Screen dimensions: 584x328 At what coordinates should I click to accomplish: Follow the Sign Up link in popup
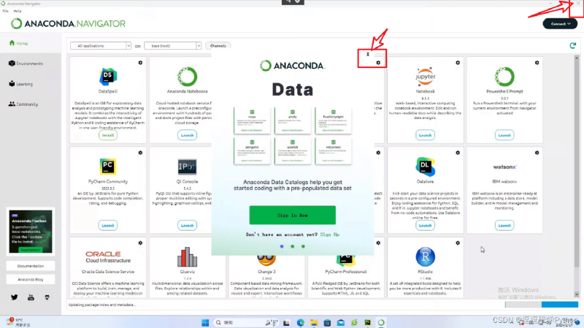(330, 234)
